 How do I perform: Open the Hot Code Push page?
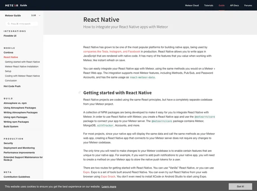point(12,86)
